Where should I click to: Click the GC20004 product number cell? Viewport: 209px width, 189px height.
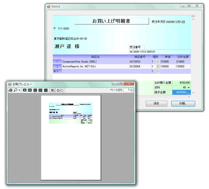click(x=140, y=66)
